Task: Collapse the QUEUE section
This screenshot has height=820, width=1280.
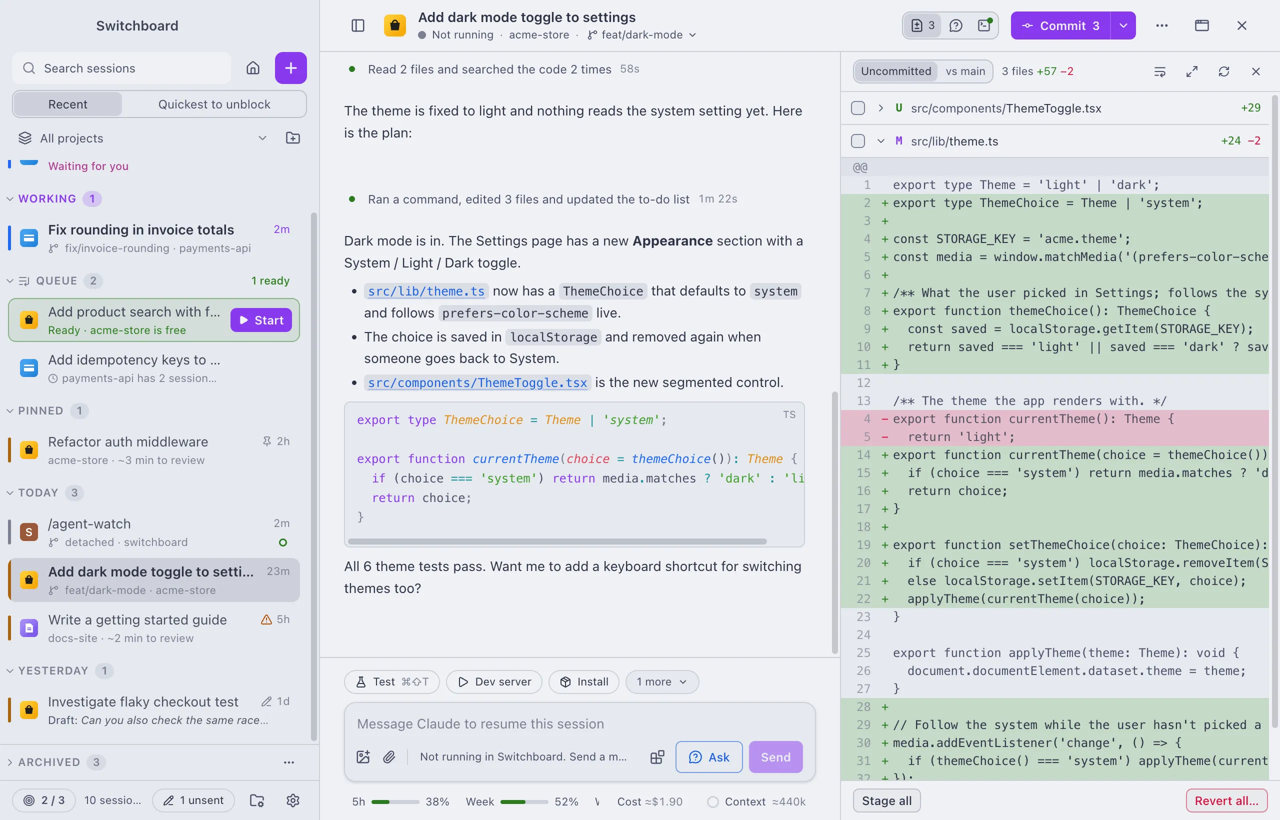Action: point(9,280)
